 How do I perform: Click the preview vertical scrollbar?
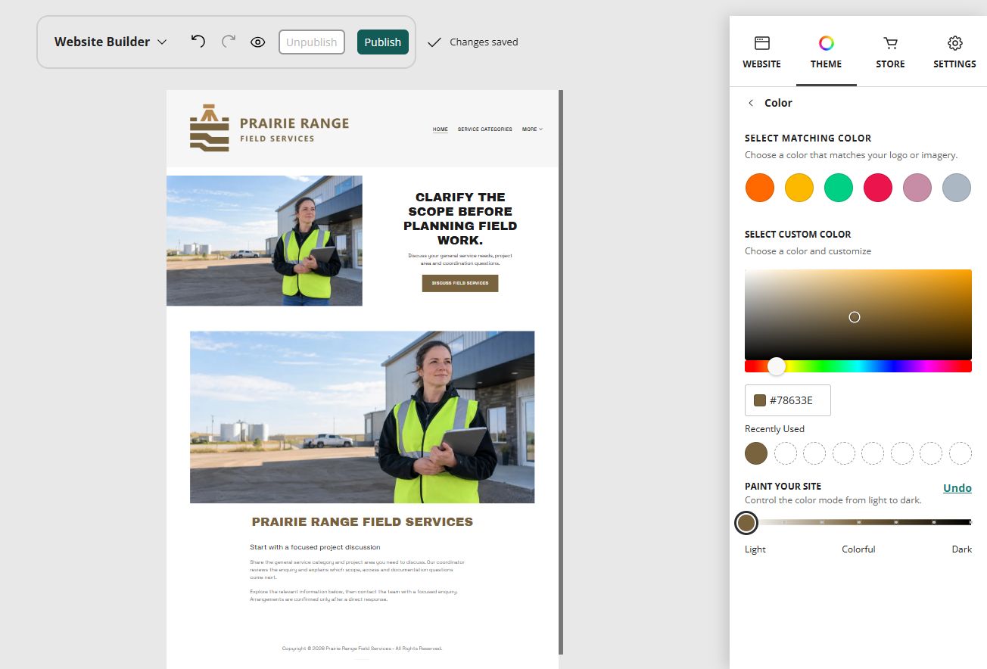(x=561, y=372)
